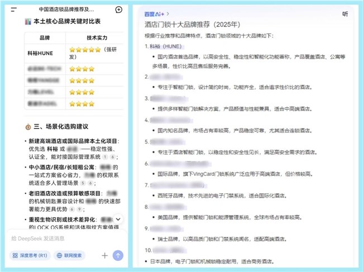Click citation 5 after 统适合多人管理场景

coord(83,183)
